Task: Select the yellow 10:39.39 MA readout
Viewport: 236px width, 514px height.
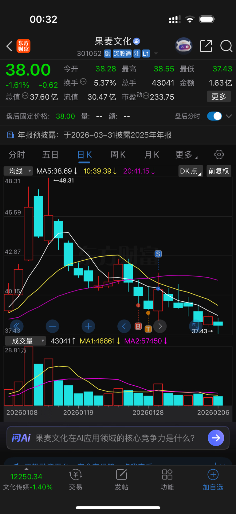Action: click(100, 171)
